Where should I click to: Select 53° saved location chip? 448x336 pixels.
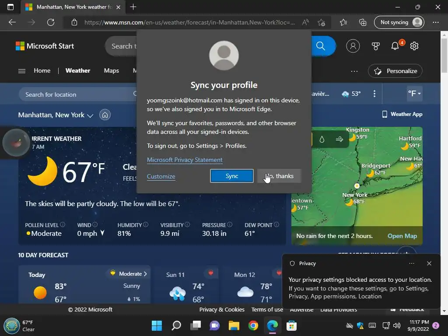point(351,94)
